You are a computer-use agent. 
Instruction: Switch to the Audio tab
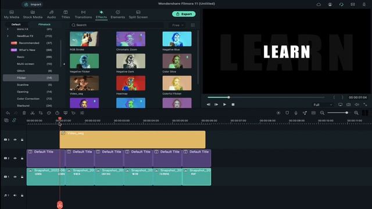click(x=51, y=15)
